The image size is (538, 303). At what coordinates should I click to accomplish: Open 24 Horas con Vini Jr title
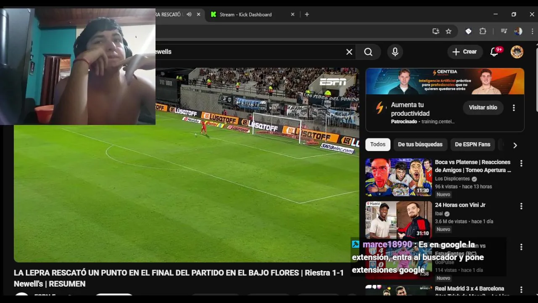[460, 205]
